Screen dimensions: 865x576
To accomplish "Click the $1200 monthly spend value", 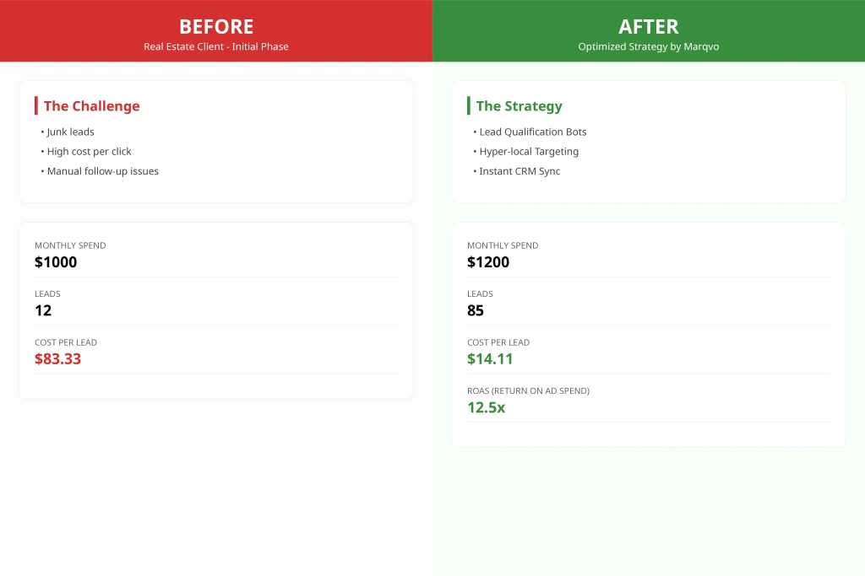I will pyautogui.click(x=488, y=262).
